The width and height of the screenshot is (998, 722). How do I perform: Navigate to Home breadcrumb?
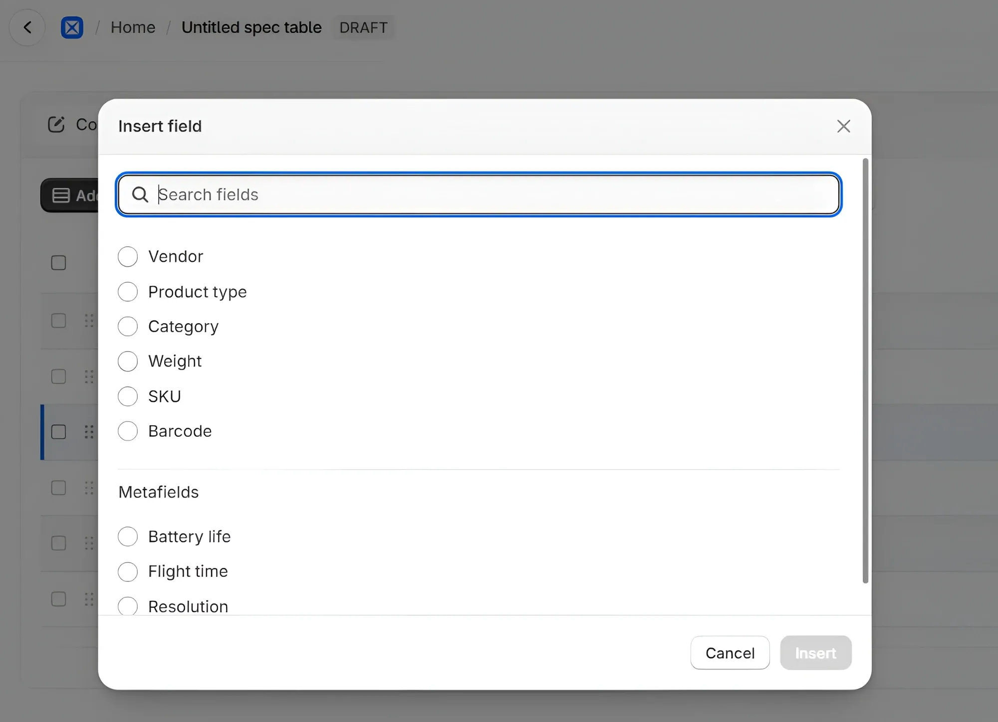pyautogui.click(x=133, y=27)
